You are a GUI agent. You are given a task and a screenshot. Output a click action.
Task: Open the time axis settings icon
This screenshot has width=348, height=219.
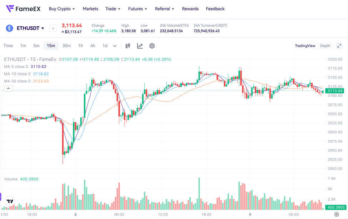click(x=336, y=214)
